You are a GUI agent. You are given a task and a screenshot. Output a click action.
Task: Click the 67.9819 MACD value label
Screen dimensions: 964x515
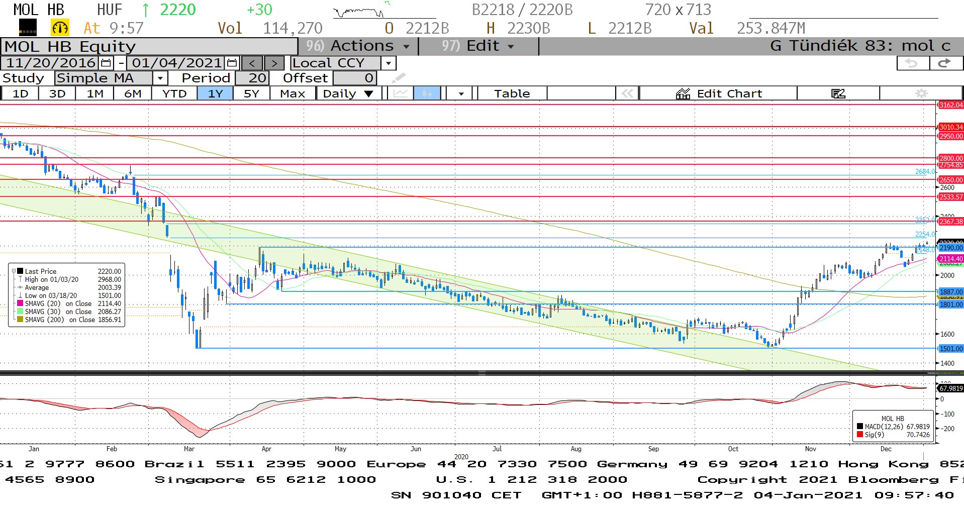click(x=951, y=388)
